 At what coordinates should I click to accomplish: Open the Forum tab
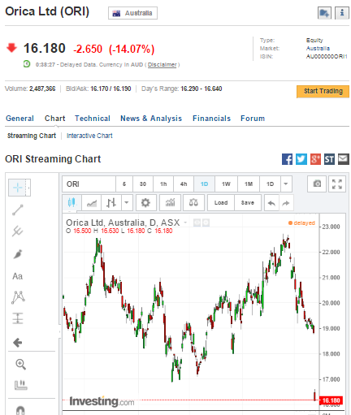click(253, 119)
